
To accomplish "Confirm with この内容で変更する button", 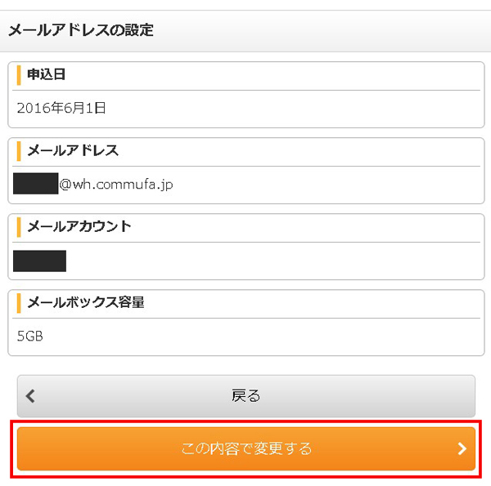I will (246, 448).
